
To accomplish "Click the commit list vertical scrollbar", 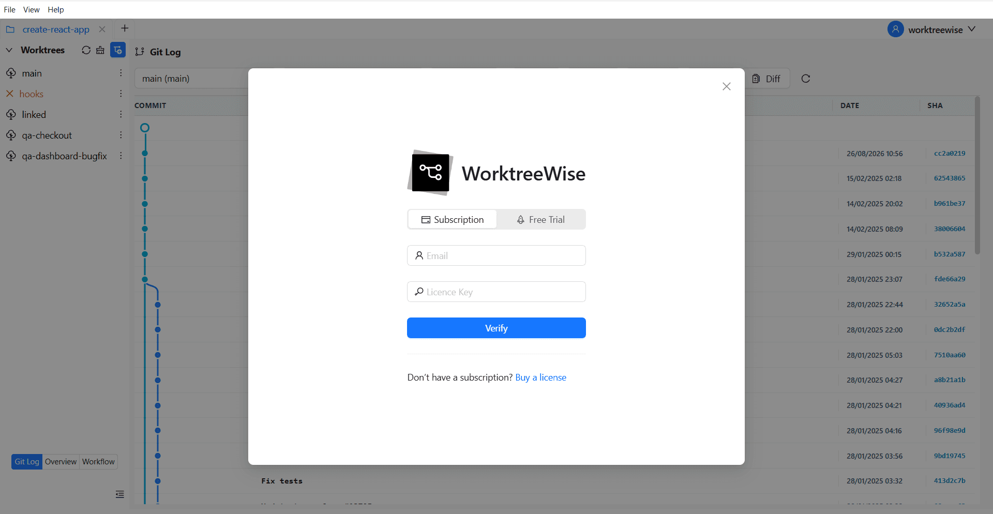I will click(977, 176).
